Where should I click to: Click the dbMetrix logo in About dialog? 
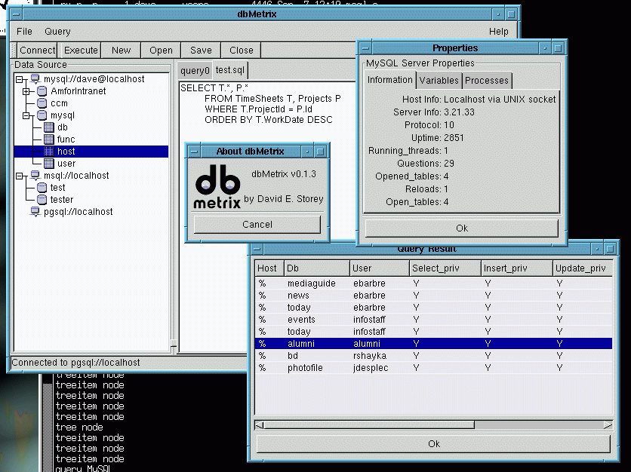click(217, 187)
